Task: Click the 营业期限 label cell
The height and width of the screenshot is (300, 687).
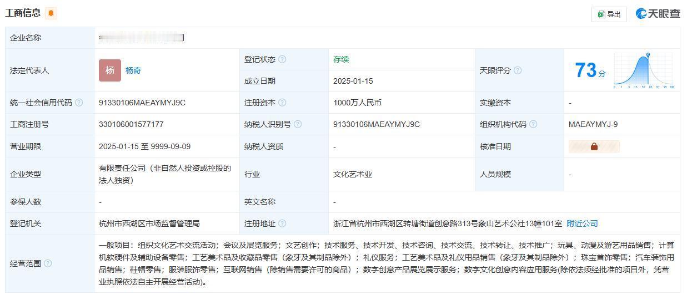Action: (x=49, y=146)
